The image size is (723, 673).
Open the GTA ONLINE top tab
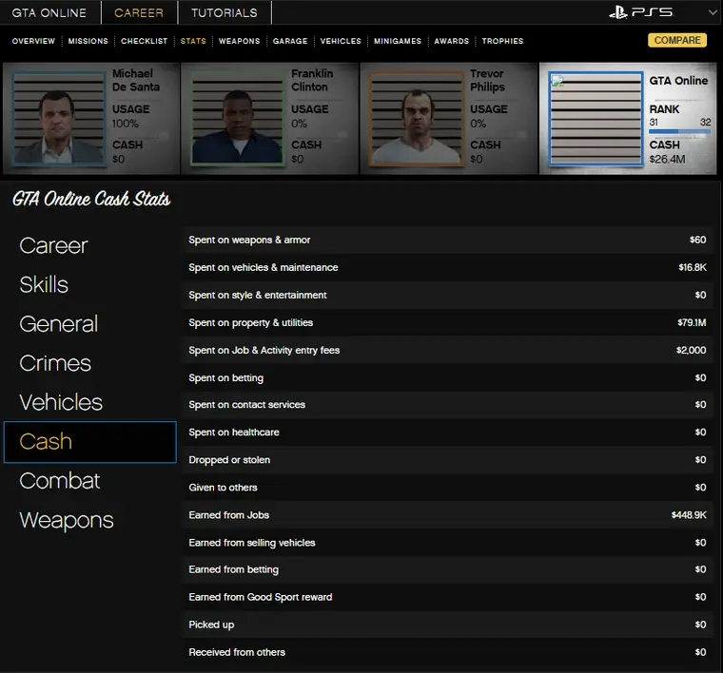point(49,12)
